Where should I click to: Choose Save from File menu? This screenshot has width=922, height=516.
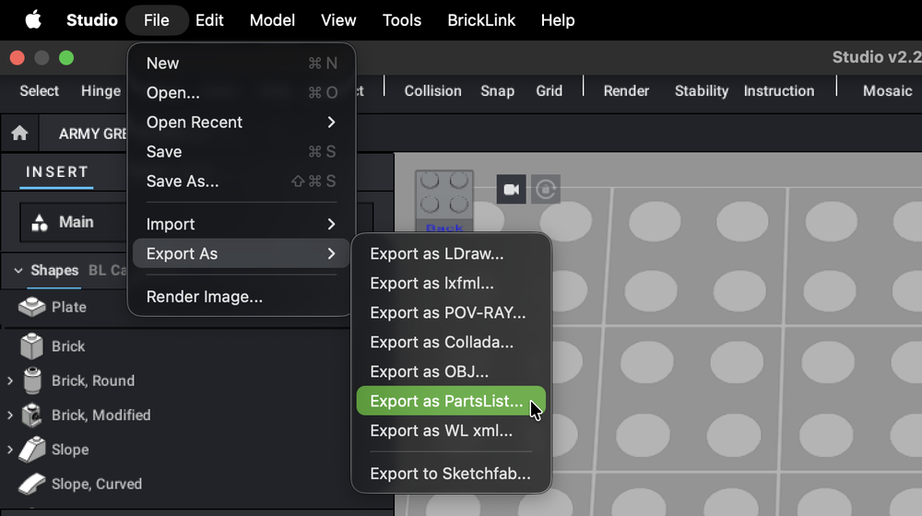[241, 152]
